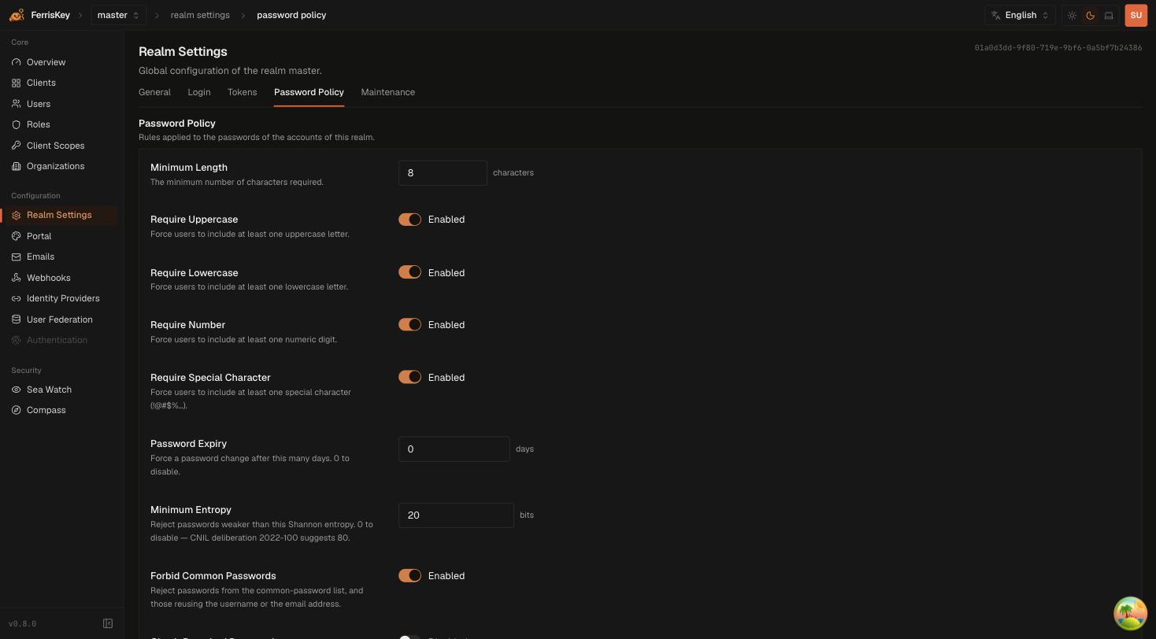Open Sea Watch eye icon
This screenshot has height=639, width=1156.
pyautogui.click(x=17, y=390)
